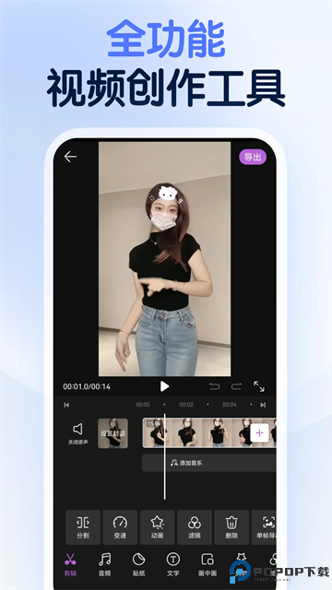Tap the 00:04 timeline ruler mark
Screen dimensions: 332x590
(x=230, y=405)
